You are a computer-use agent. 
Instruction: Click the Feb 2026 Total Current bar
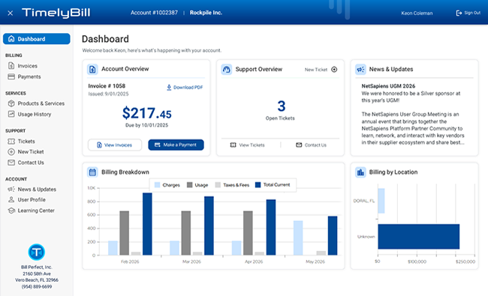[x=147, y=224]
